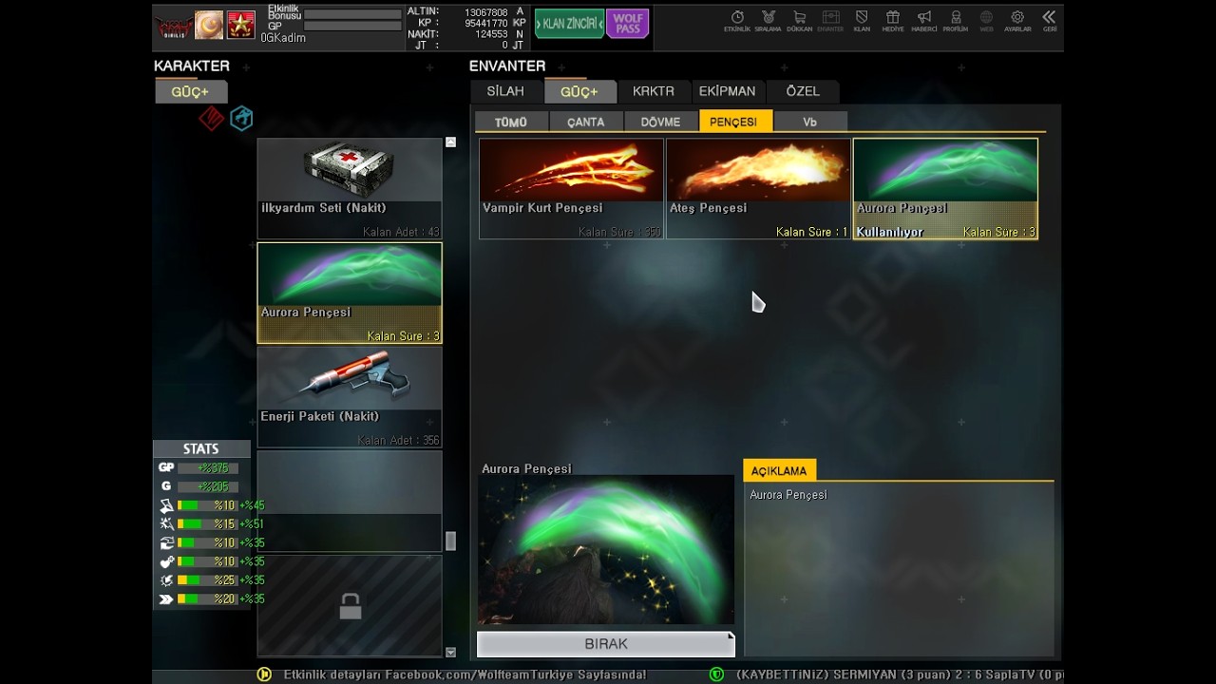Image resolution: width=1216 pixels, height=684 pixels.
Task: Switch to the EKİPMAN tab
Action: point(728,91)
